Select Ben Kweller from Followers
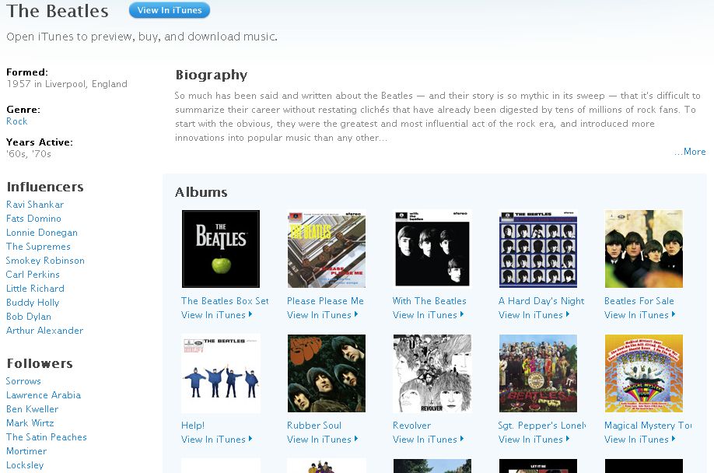Screen dimensions: 714x473 (x=33, y=408)
